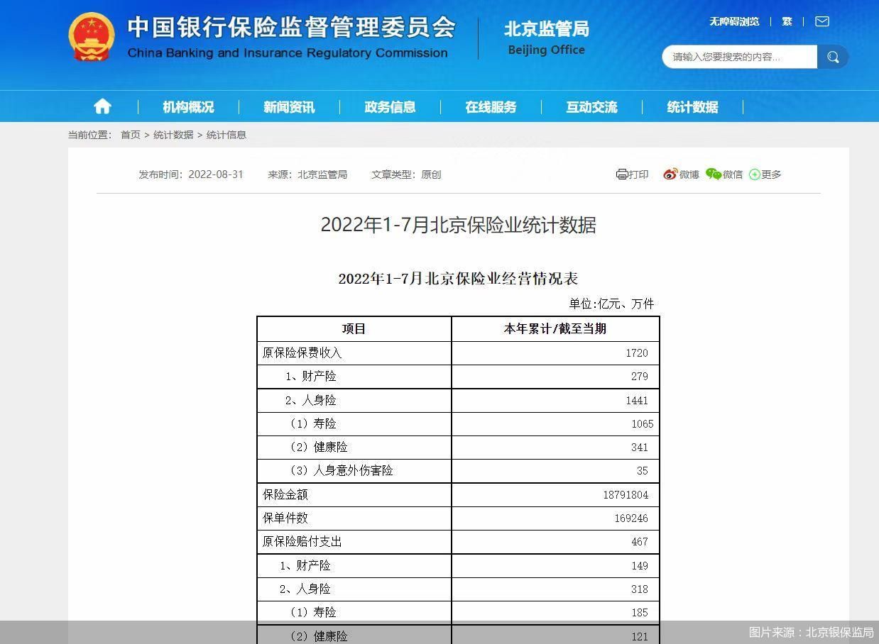Viewport: 879px width, 644px height.
Task: Follow the 北京监管局 source link
Action: point(323,174)
